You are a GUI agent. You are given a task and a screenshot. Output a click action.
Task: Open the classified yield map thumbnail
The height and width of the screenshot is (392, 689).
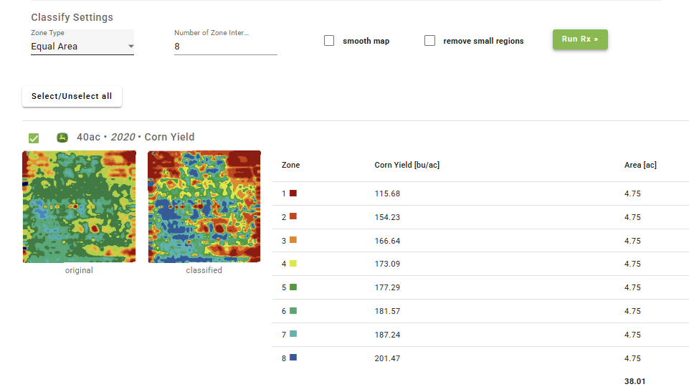[204, 207]
